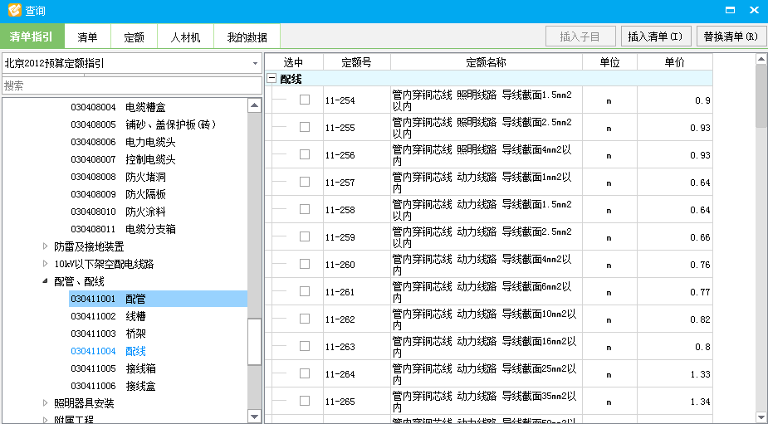768x424 pixels.
Task: Click the 单位 column header
Action: pyautogui.click(x=609, y=62)
